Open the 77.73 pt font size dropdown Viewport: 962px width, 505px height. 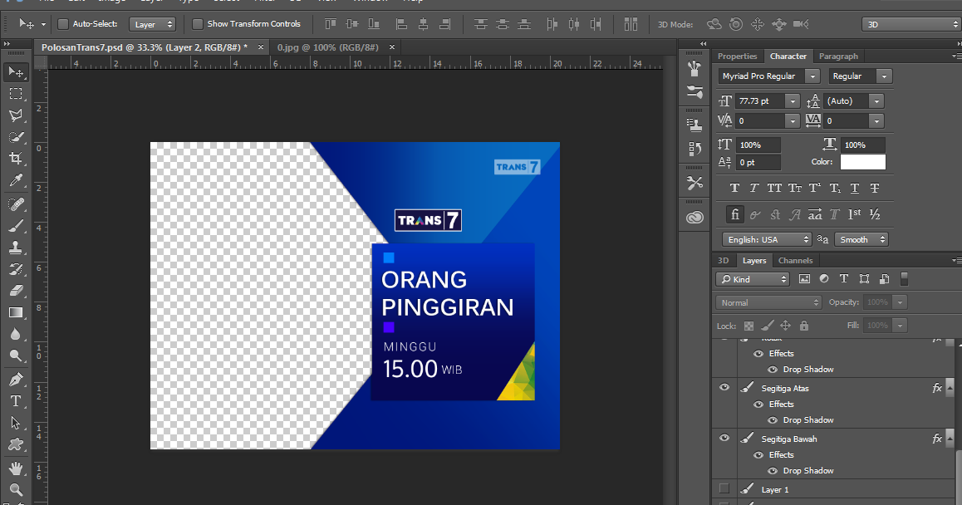click(793, 101)
